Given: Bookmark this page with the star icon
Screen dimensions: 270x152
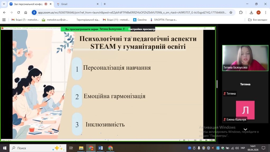Looking at the screenshot, I should click(231, 12).
